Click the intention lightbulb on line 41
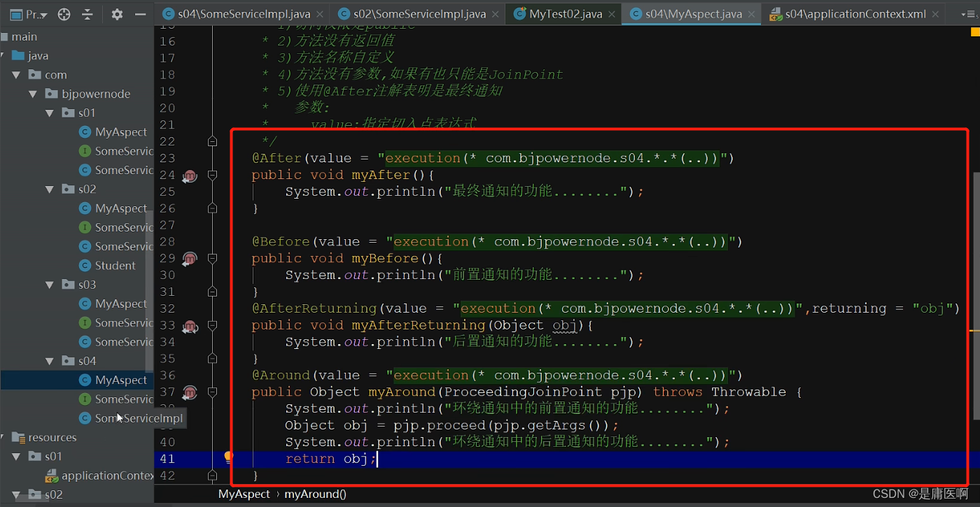 click(x=228, y=457)
